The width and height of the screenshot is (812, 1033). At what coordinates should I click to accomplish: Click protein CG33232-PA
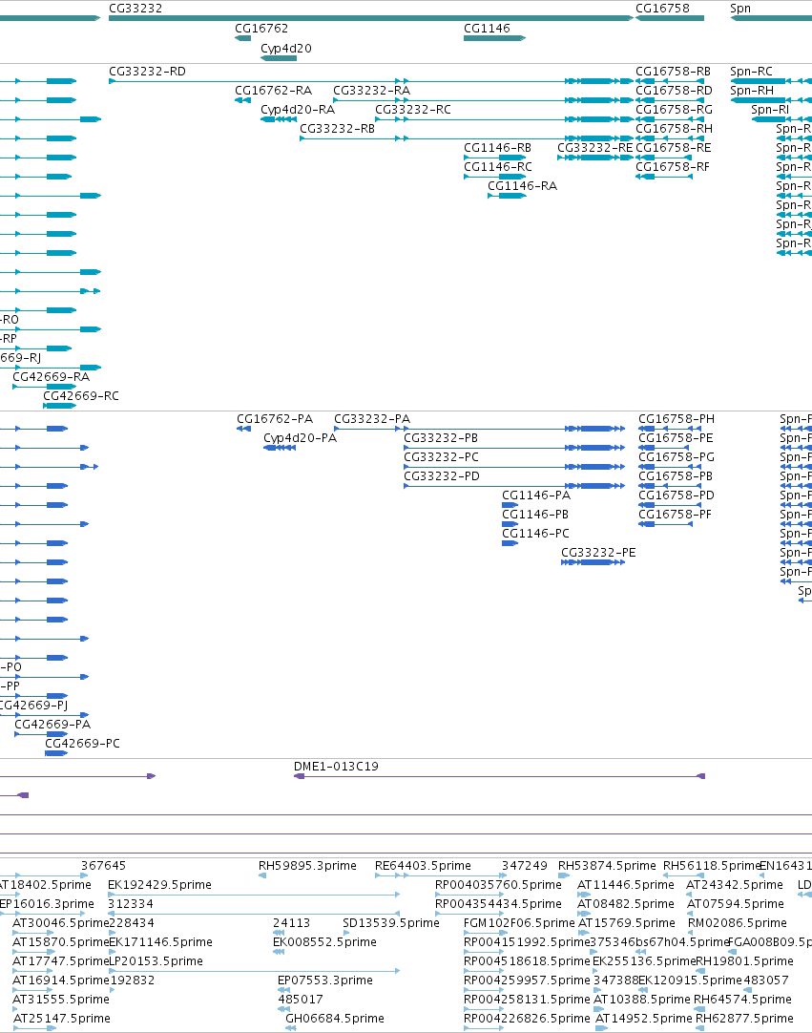(479, 429)
